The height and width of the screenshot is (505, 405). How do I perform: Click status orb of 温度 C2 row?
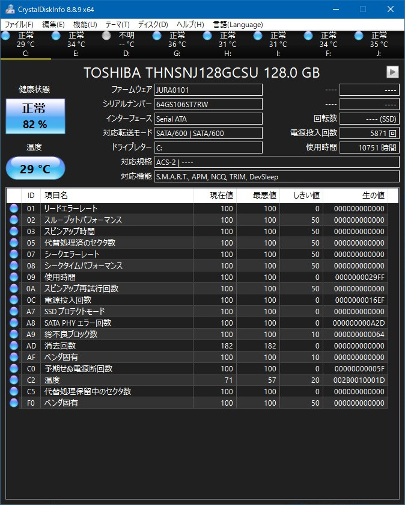click(x=14, y=380)
